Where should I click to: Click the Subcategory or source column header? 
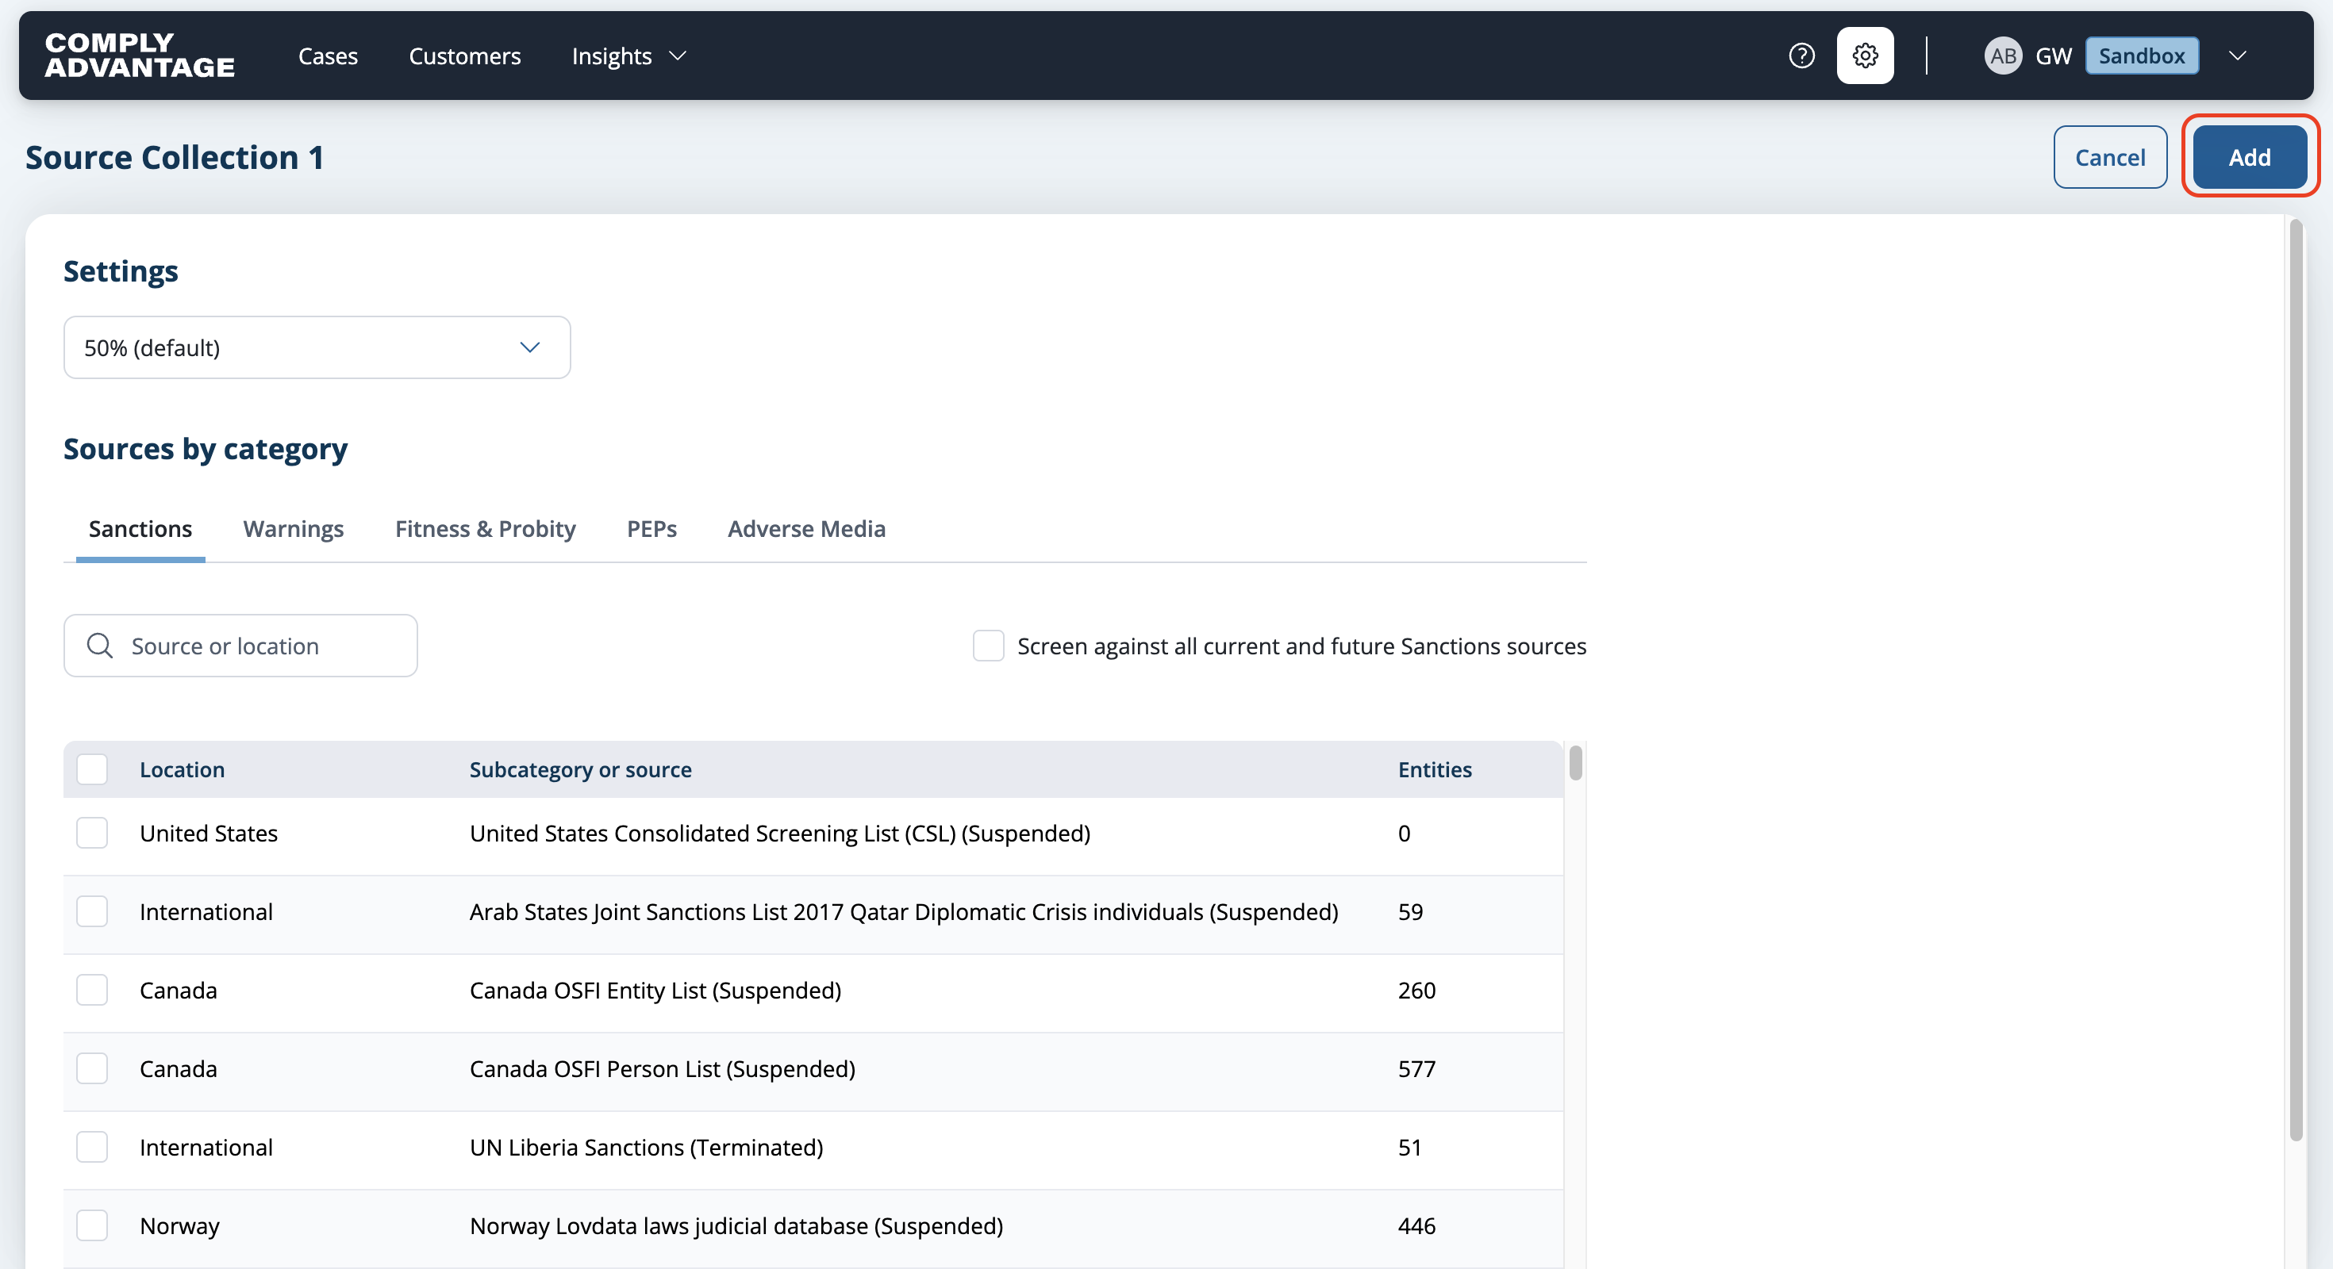(x=581, y=769)
